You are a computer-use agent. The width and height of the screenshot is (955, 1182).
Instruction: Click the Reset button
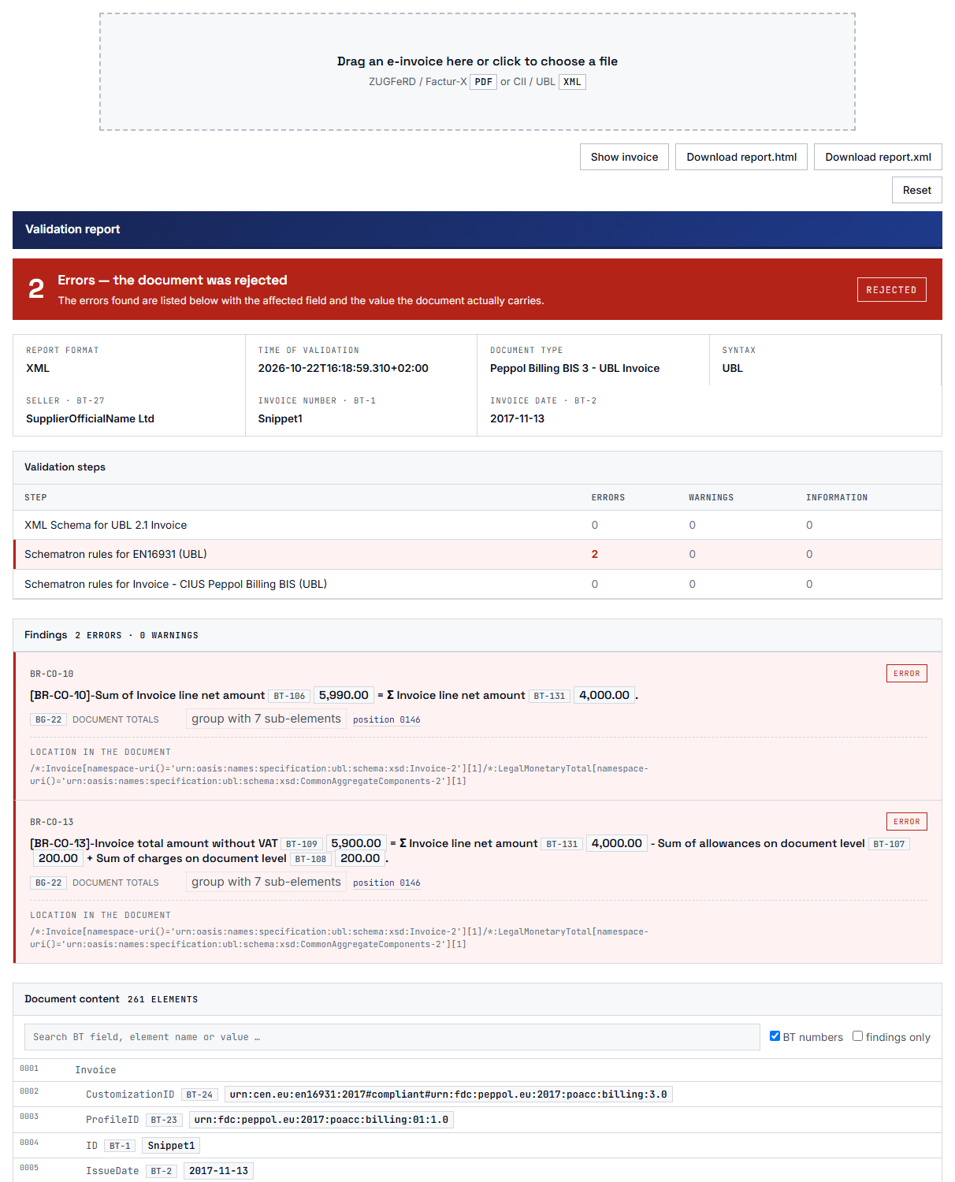(917, 190)
